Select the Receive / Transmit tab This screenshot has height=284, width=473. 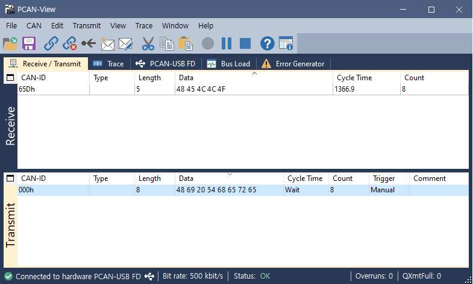[x=46, y=64]
